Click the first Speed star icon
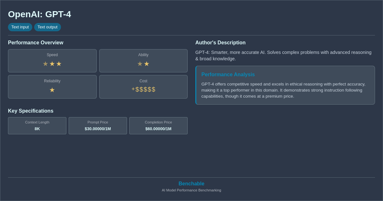The height and width of the screenshot is (201, 383). [46, 64]
